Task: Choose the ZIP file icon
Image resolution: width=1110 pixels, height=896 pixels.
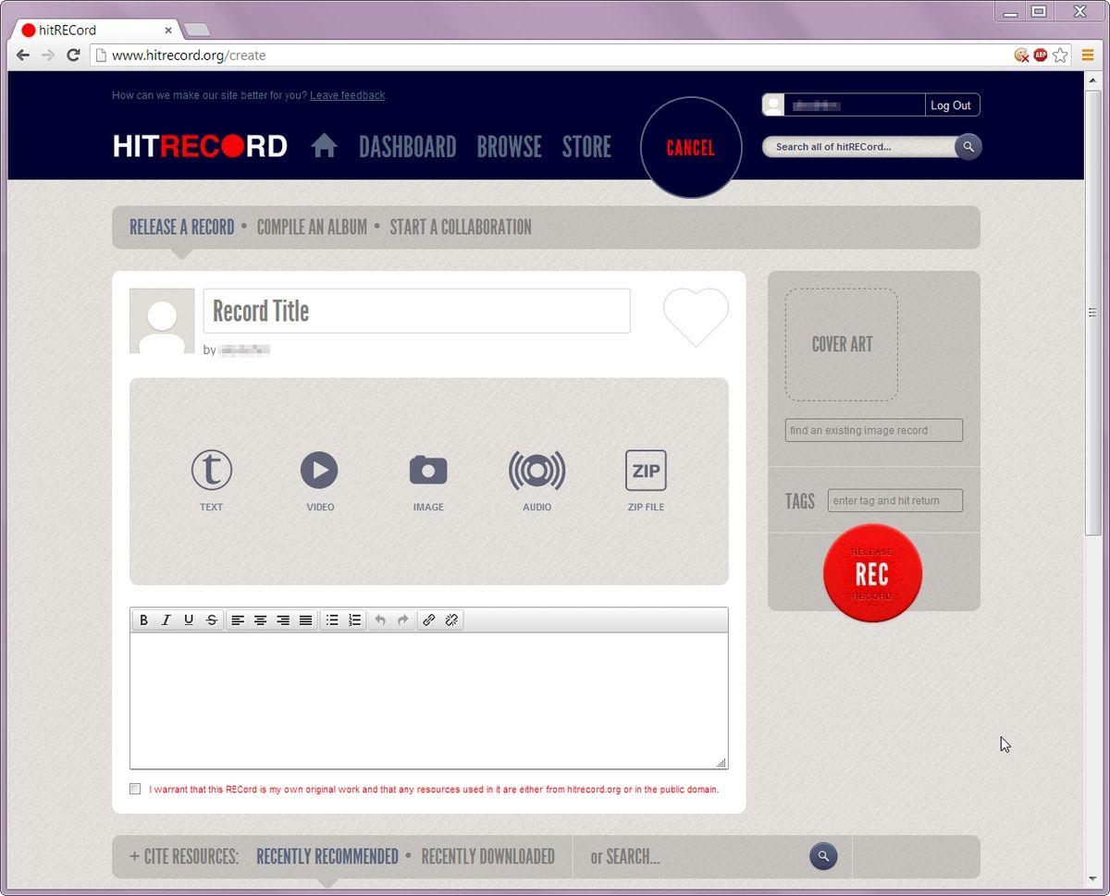Action: [646, 471]
